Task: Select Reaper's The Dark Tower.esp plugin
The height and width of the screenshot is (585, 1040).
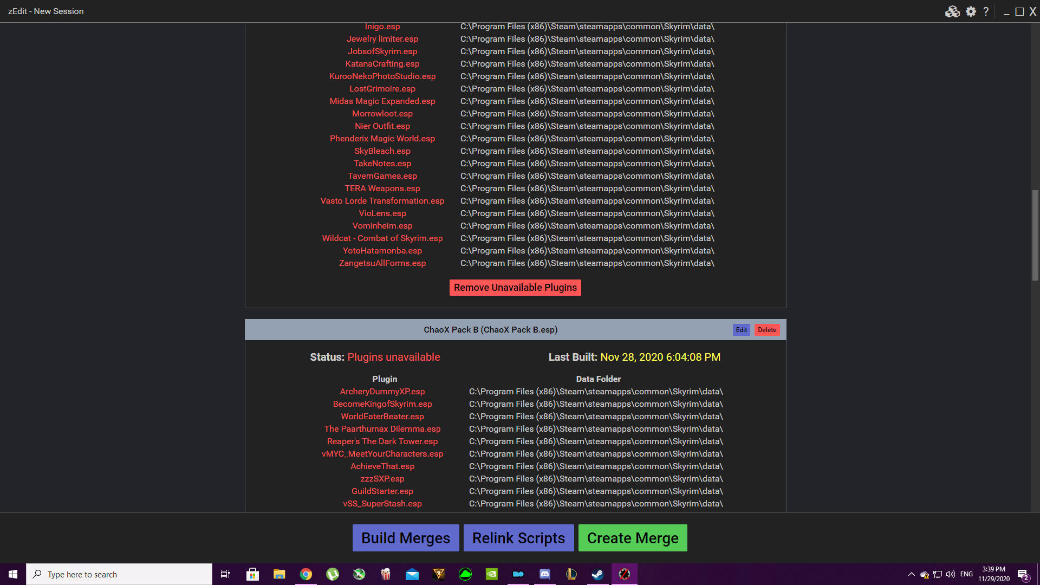Action: tap(382, 441)
